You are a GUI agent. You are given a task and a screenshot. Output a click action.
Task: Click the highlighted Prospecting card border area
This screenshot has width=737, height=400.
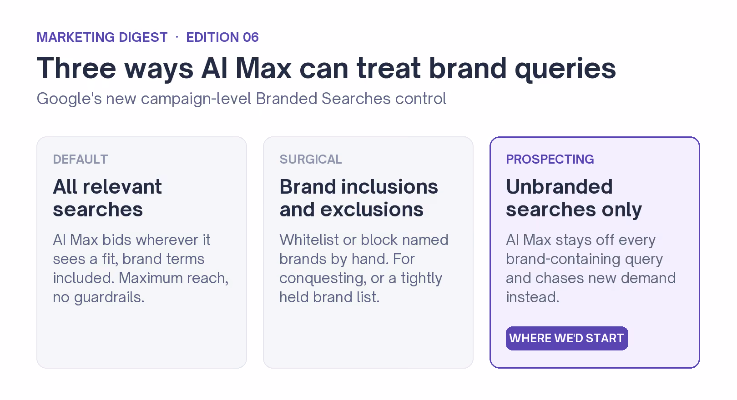coord(664,339)
